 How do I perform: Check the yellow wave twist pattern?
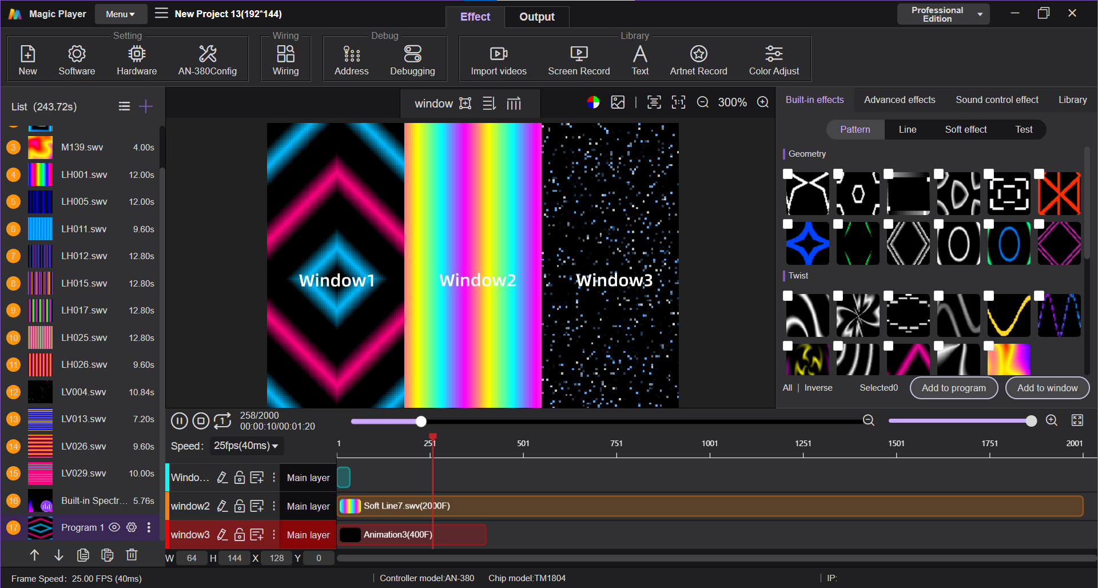tap(989, 296)
